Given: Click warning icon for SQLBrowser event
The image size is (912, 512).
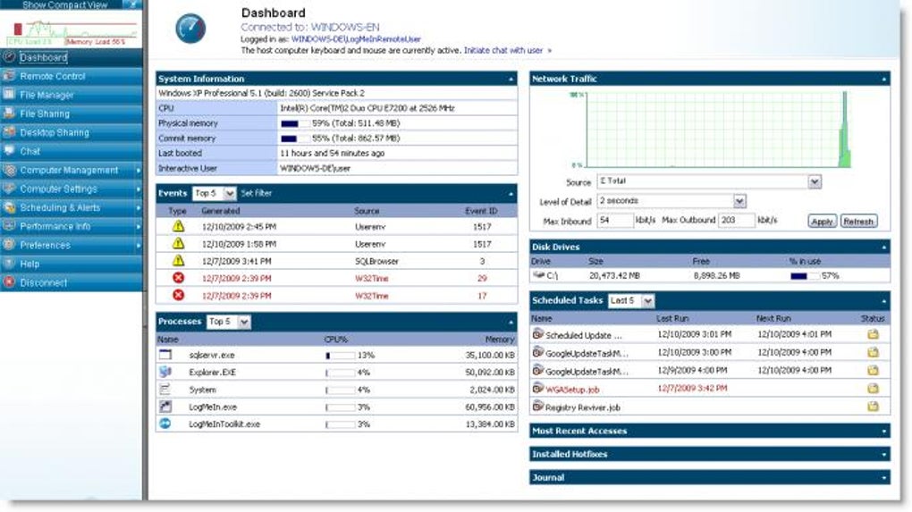Looking at the screenshot, I should click(178, 261).
